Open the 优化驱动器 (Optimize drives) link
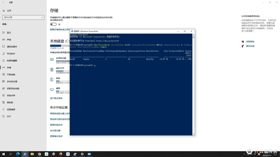 pyautogui.click(x=55, y=130)
